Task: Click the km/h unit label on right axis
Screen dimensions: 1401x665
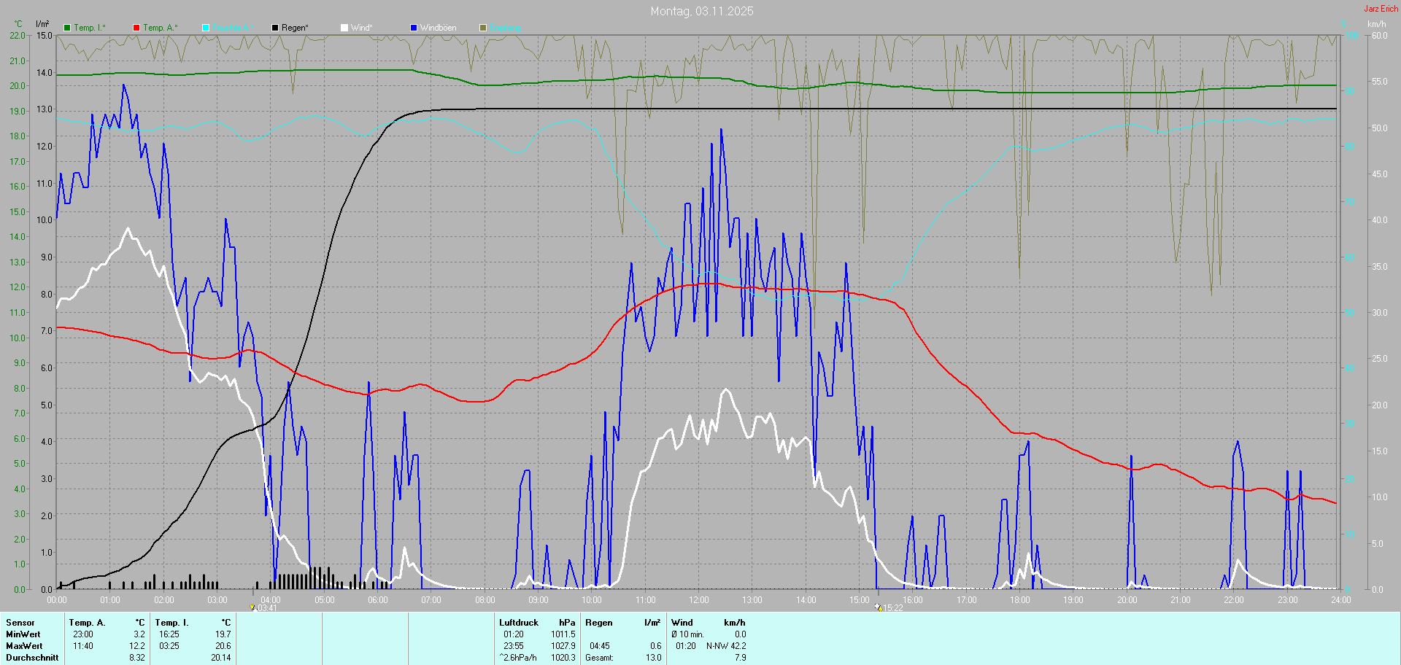Action: click(1376, 24)
